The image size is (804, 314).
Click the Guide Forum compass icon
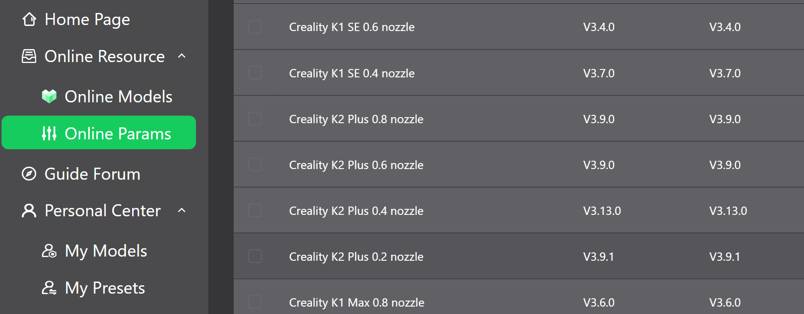(29, 174)
